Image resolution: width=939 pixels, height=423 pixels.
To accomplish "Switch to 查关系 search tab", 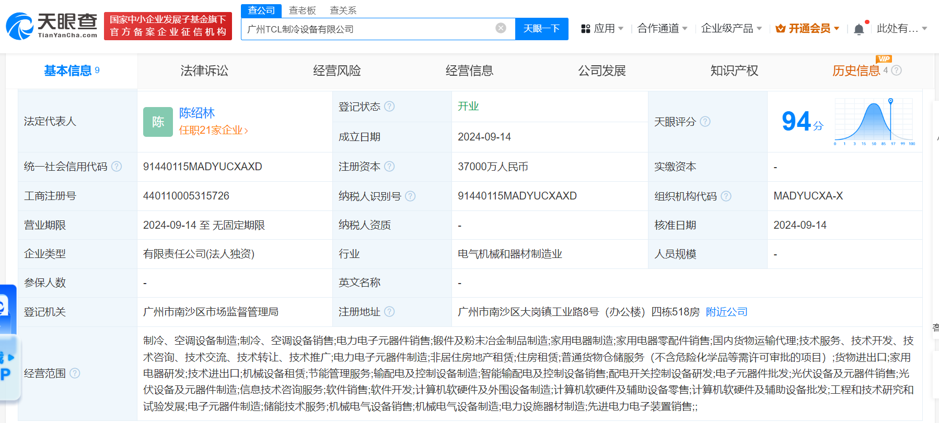I will click(343, 10).
